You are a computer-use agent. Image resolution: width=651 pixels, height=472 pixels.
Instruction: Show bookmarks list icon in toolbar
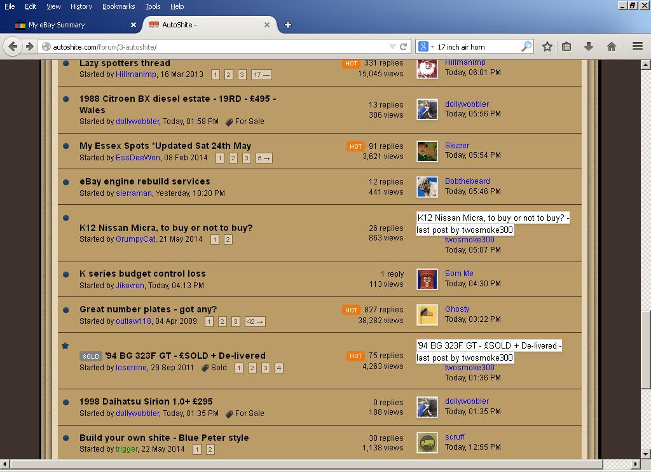click(566, 46)
